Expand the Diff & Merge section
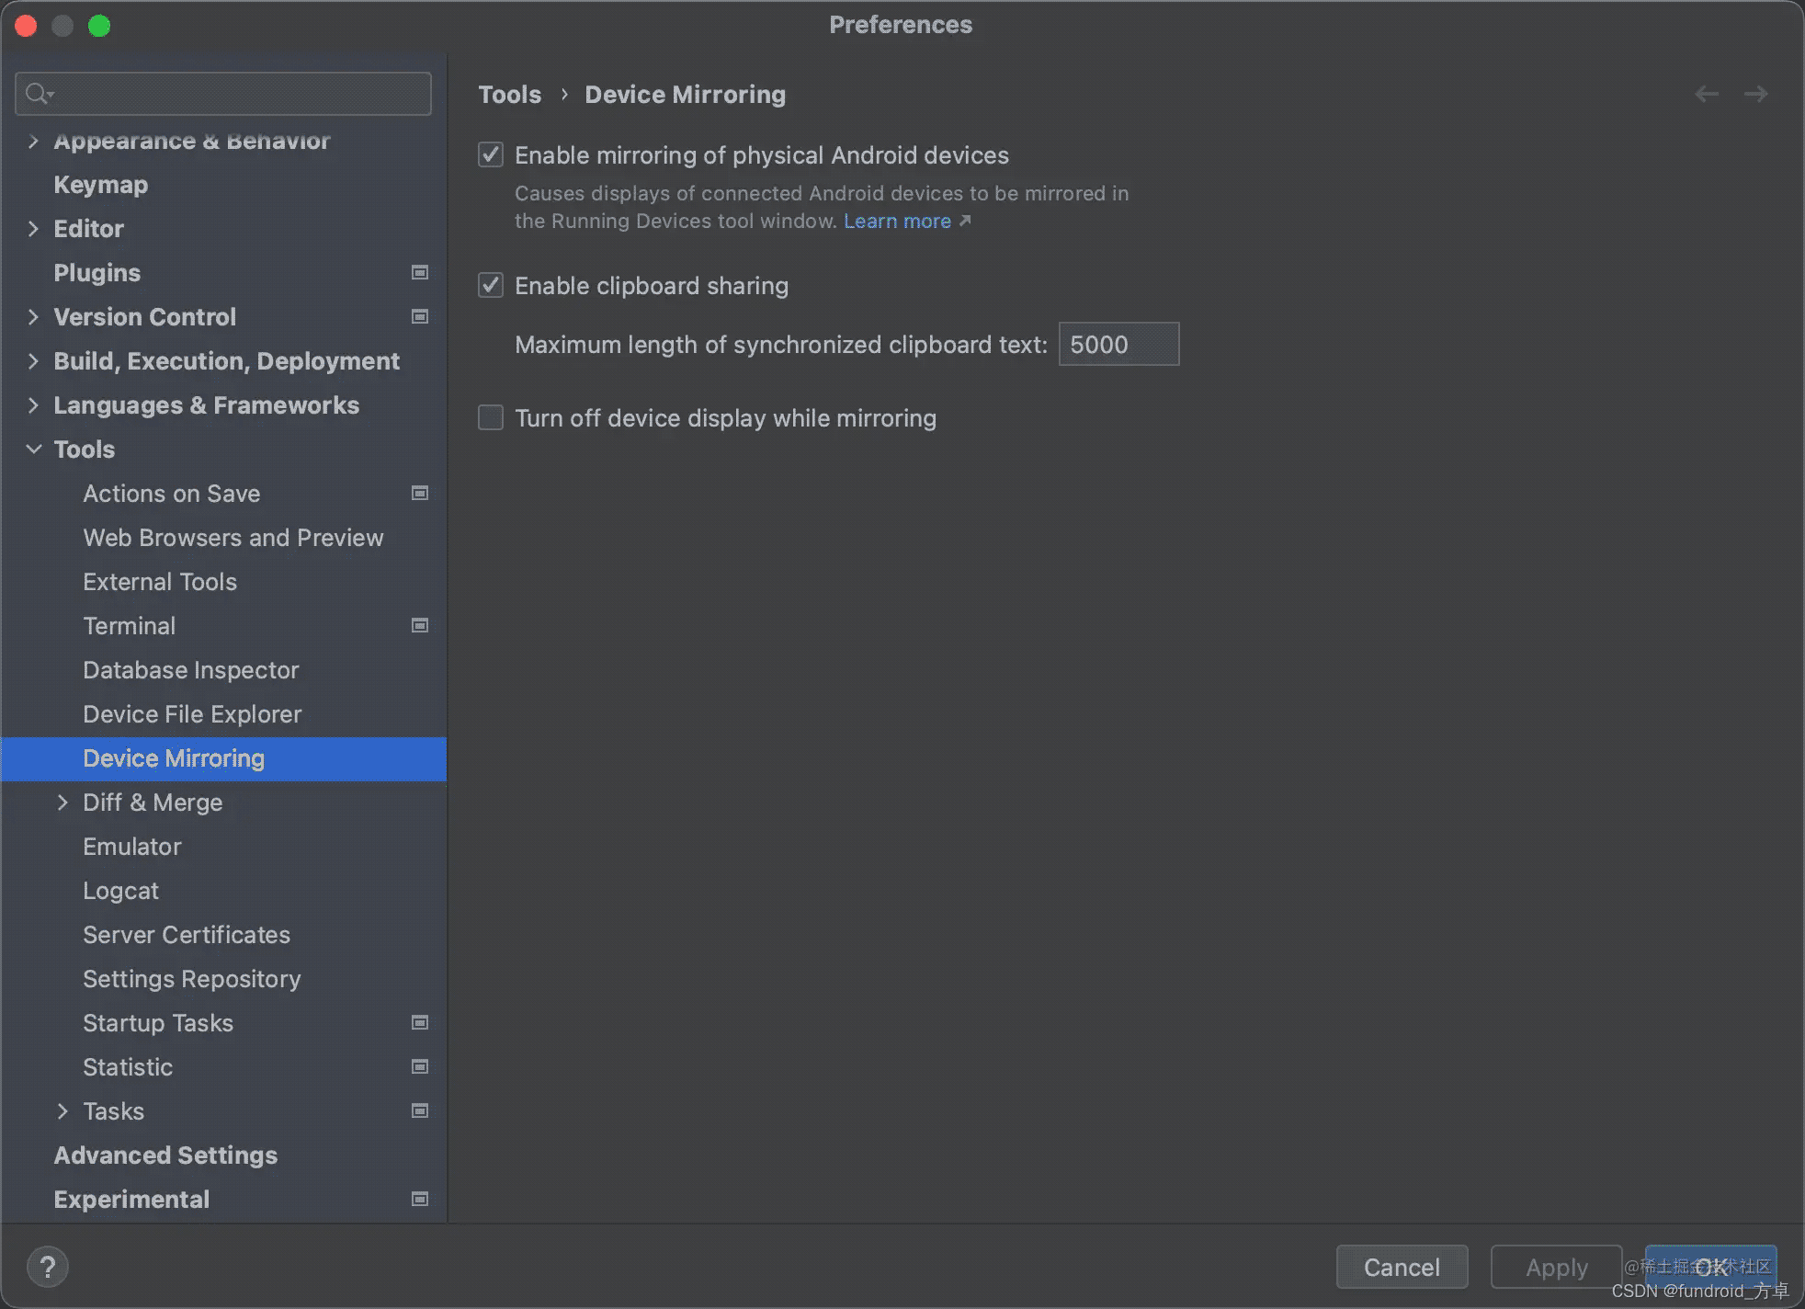This screenshot has width=1805, height=1309. click(62, 802)
